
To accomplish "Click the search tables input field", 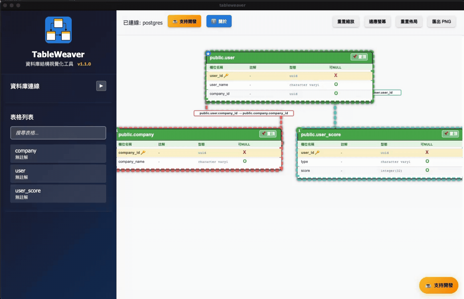I will pyautogui.click(x=58, y=133).
